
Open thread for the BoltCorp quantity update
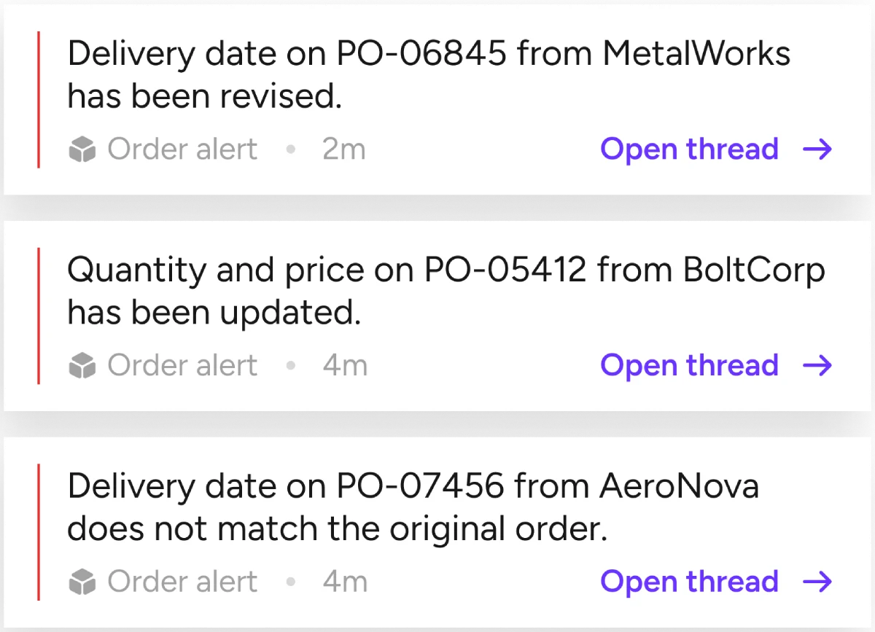(x=689, y=366)
